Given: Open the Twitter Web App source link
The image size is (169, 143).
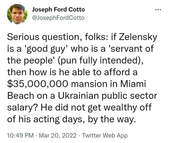Looking at the screenshot, I should click(x=105, y=135).
